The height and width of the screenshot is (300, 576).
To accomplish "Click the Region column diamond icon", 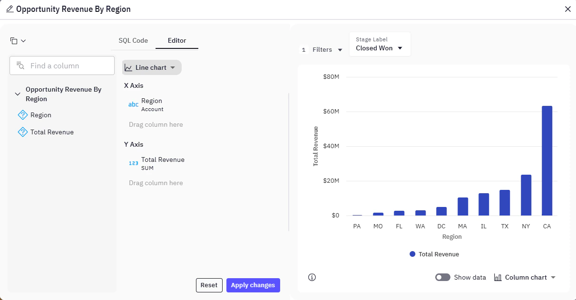I will tap(23, 114).
